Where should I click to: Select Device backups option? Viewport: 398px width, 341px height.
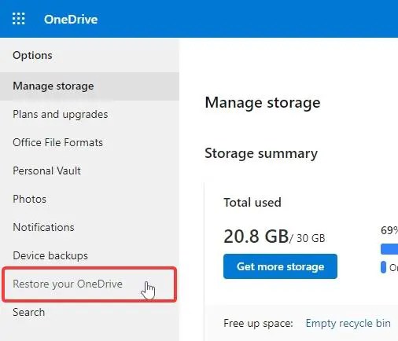pos(50,255)
